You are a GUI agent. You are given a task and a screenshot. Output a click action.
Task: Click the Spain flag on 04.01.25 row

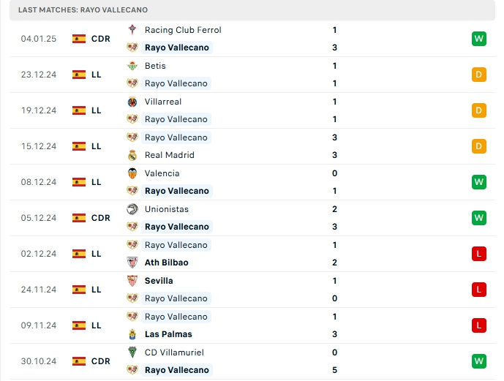[x=79, y=39]
